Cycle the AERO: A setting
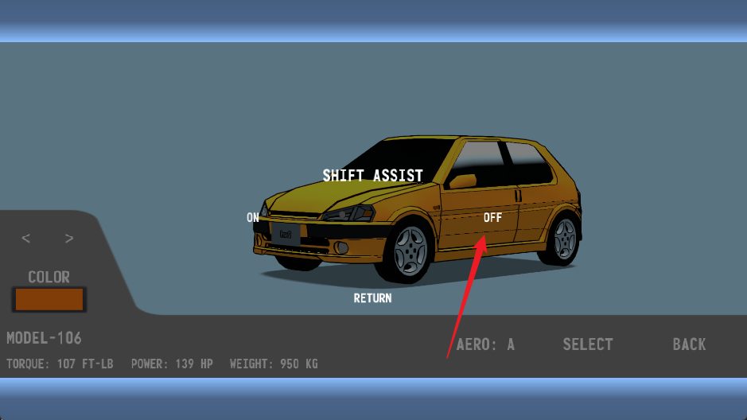The width and height of the screenshot is (747, 420). coord(485,344)
